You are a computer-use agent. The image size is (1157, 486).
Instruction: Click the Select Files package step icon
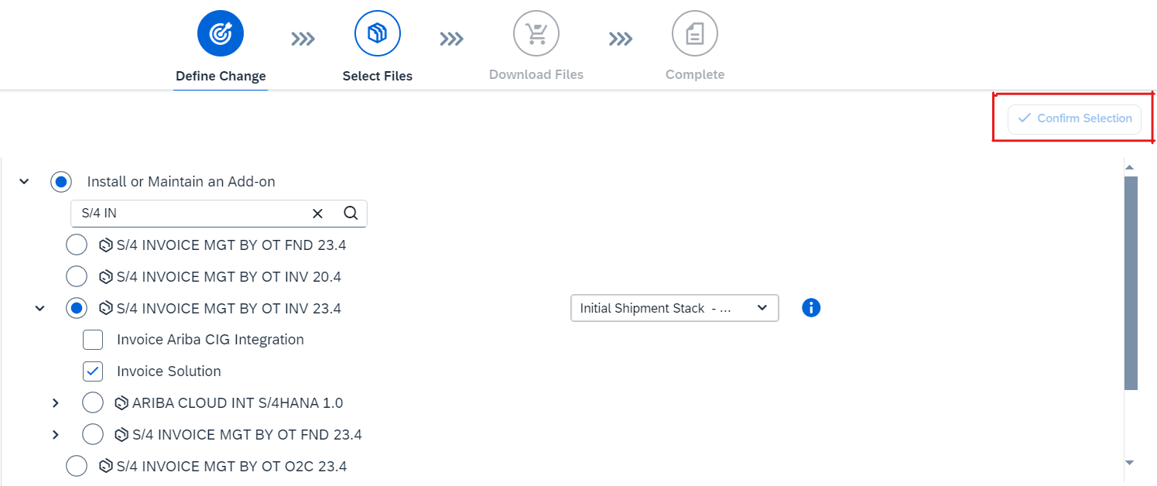[378, 33]
